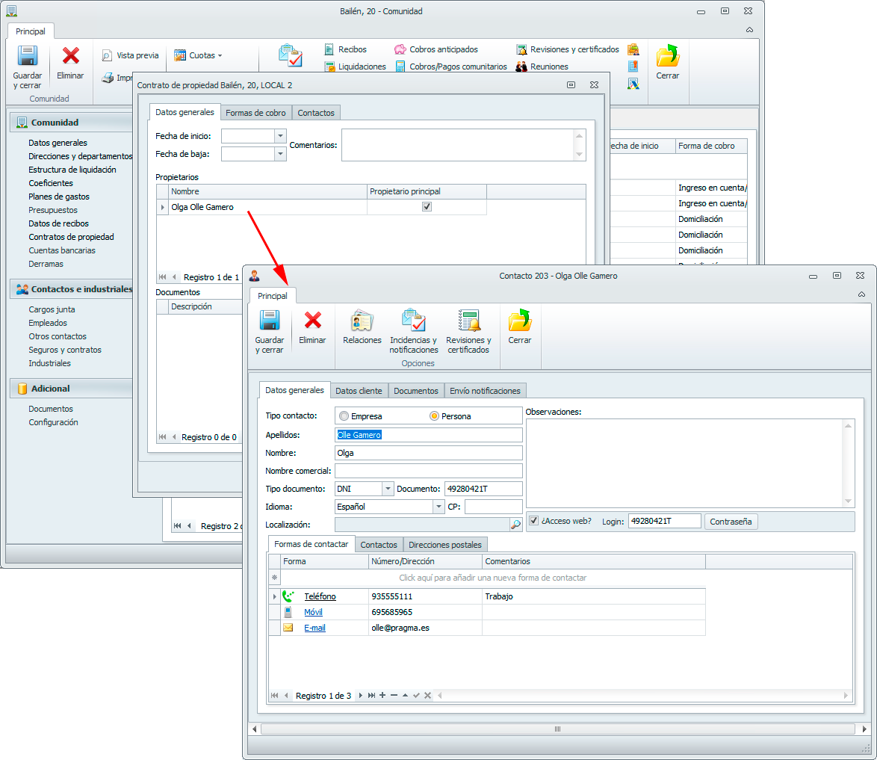Click the Móvil link
Viewport: 877px width, 760px height.
point(313,612)
